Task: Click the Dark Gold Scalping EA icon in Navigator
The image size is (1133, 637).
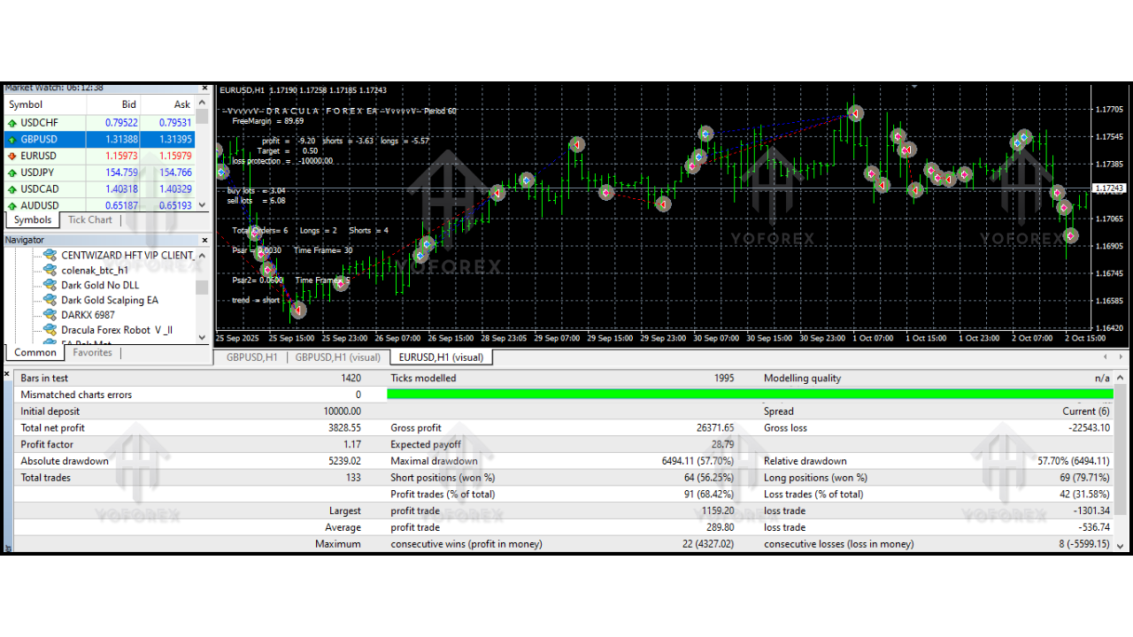Action: click(49, 300)
